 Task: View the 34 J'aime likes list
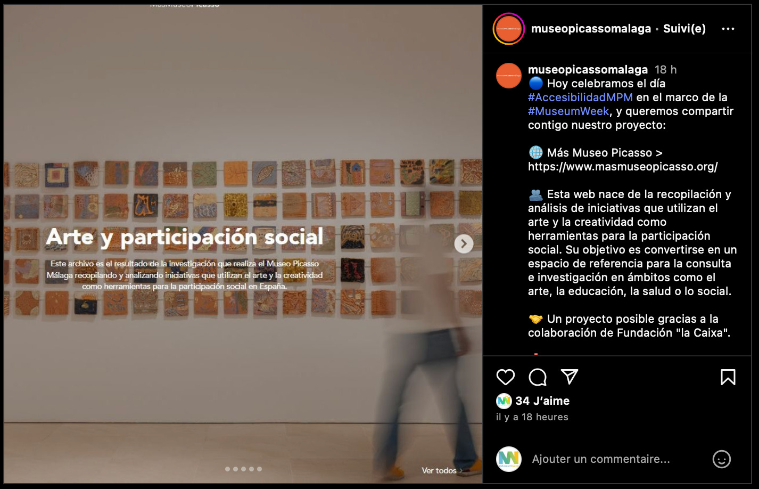542,401
